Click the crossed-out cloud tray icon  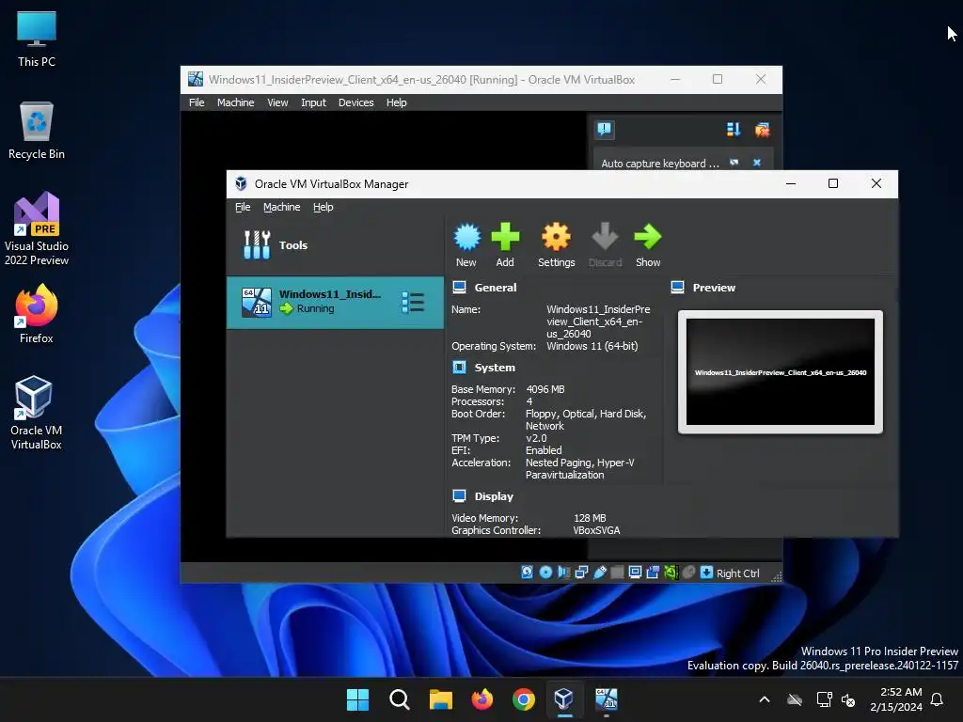click(795, 699)
